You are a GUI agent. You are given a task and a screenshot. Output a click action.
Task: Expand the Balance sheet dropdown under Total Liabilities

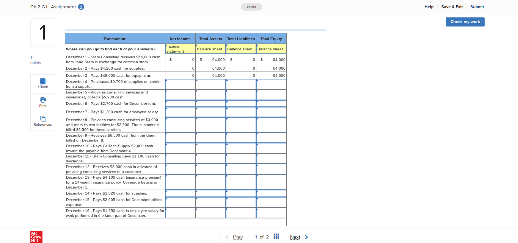pyautogui.click(x=240, y=49)
